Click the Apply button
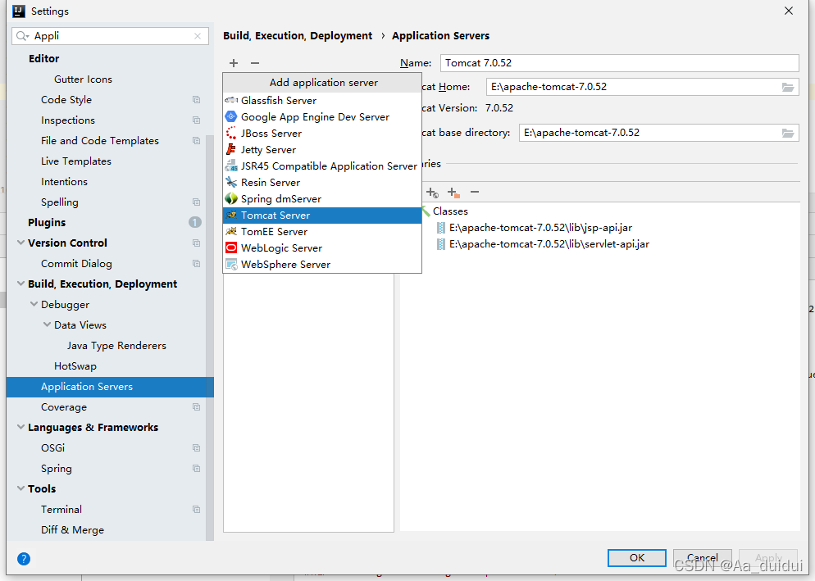 pyautogui.click(x=768, y=557)
